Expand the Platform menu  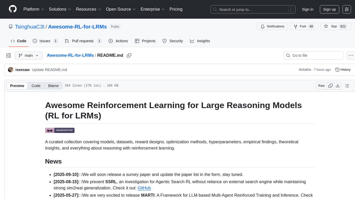coord(34,9)
